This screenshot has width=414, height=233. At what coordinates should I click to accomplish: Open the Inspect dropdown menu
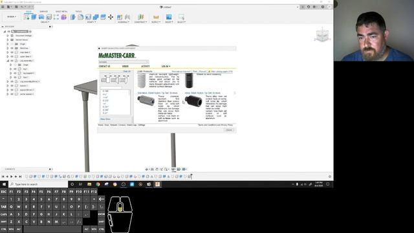pos(156,22)
